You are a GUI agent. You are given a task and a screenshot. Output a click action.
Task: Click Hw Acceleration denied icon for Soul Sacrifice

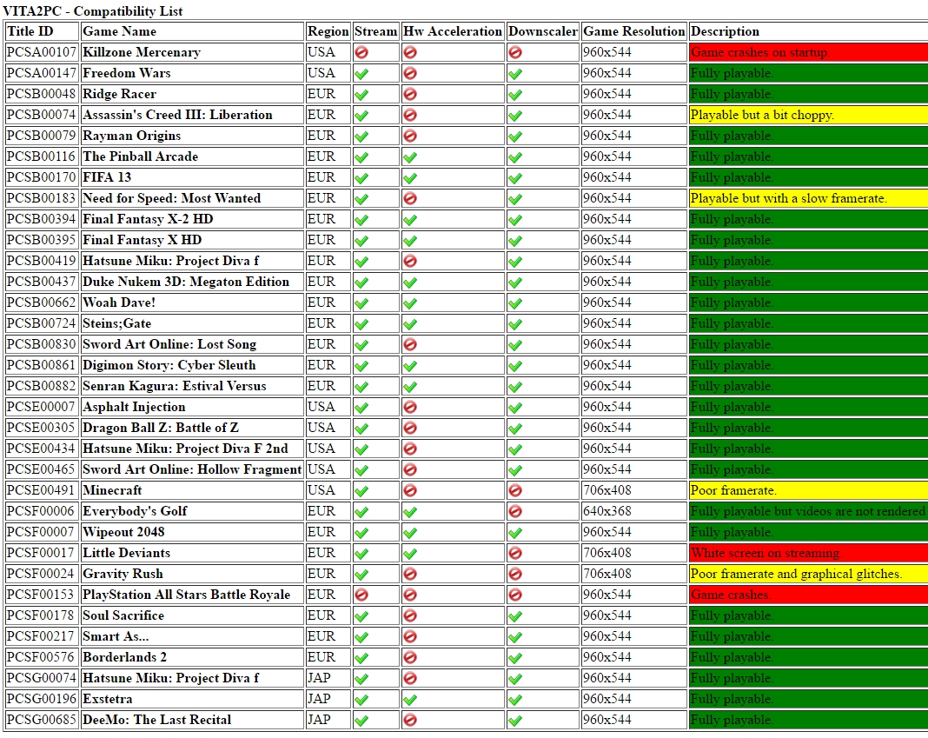(x=409, y=616)
